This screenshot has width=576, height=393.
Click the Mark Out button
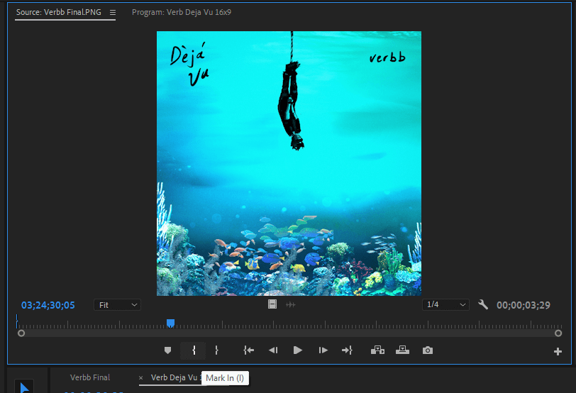point(217,350)
